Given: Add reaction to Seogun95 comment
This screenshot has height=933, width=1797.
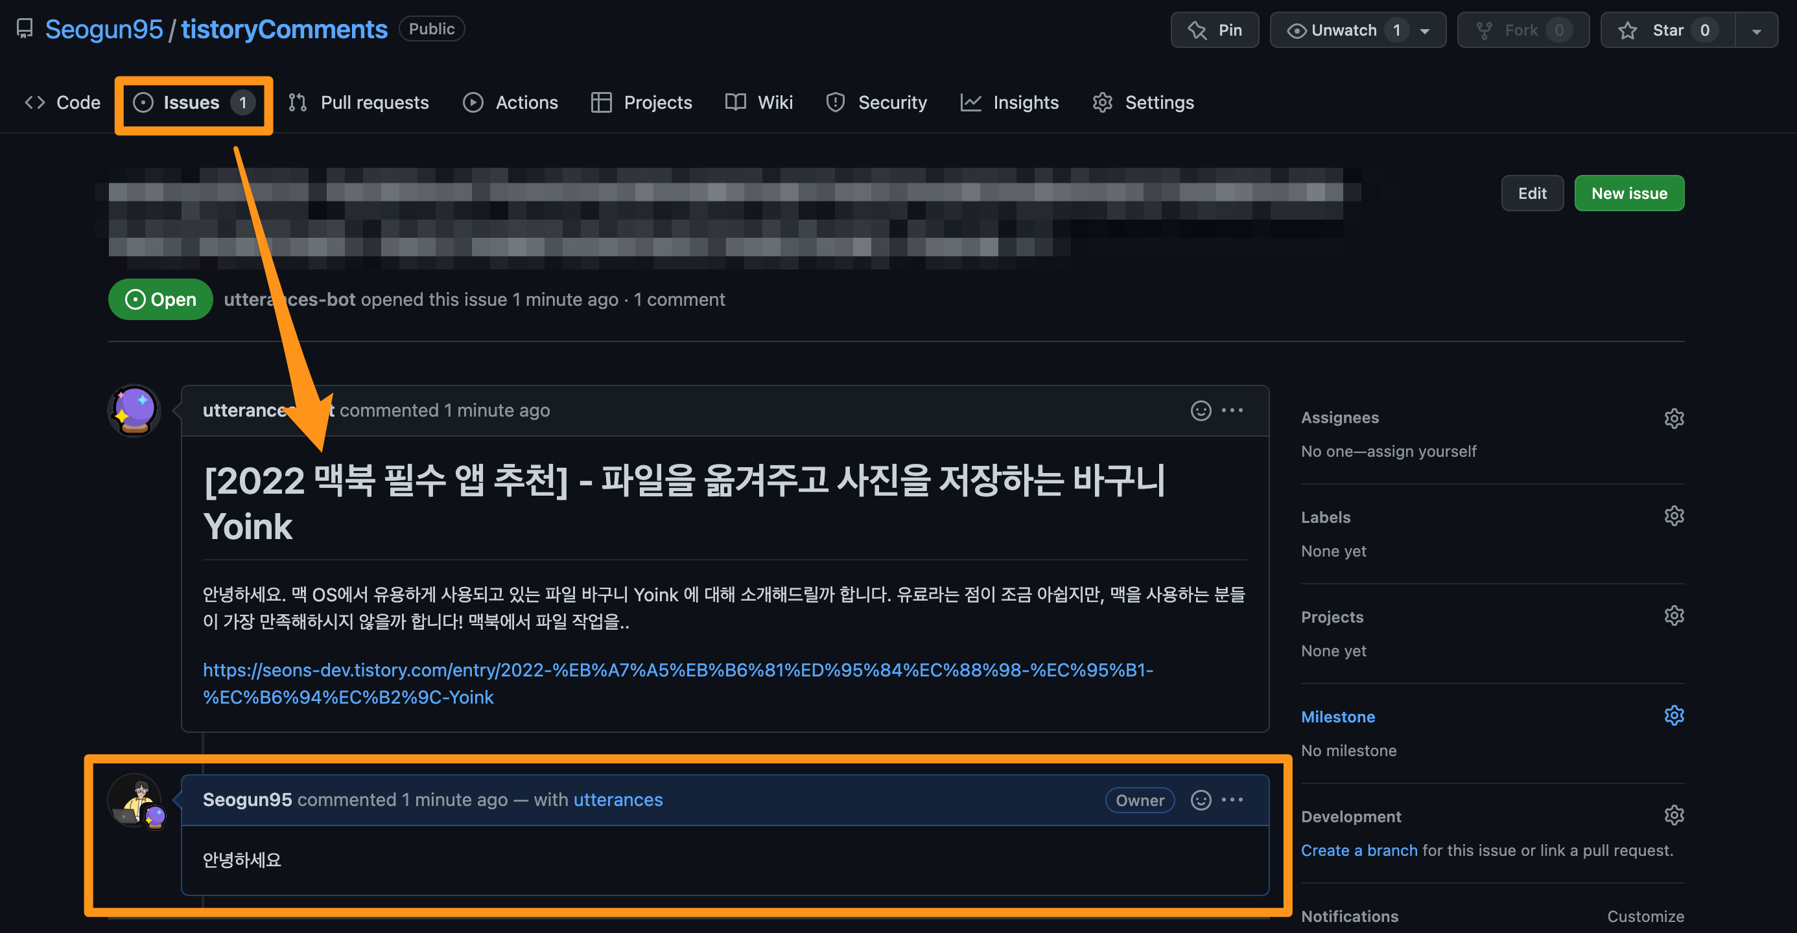Looking at the screenshot, I should [x=1201, y=800].
